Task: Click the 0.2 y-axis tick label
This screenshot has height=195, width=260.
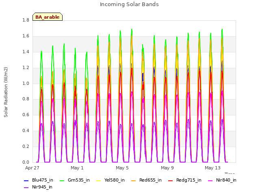Action: tap(26, 146)
